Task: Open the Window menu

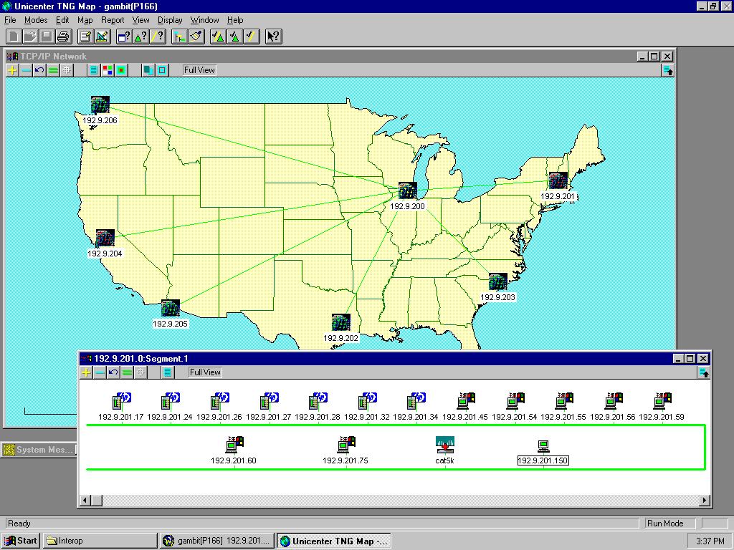Action: [204, 20]
